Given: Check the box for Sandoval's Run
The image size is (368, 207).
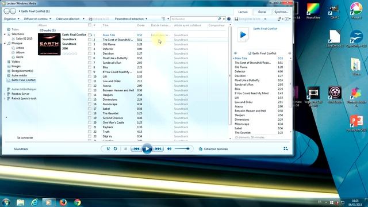Looking at the screenshot, I should click(90, 63).
